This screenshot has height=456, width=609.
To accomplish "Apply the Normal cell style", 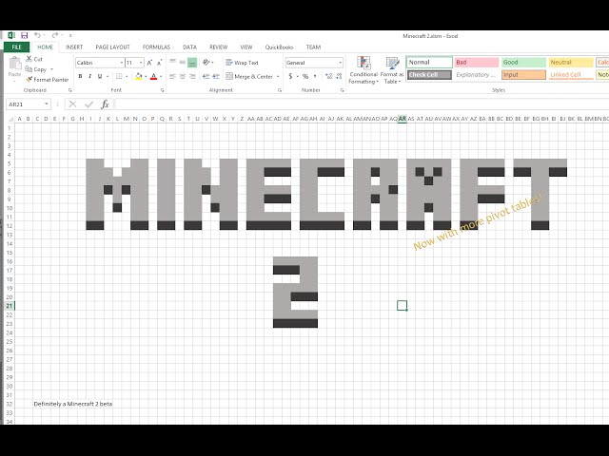I will click(429, 62).
